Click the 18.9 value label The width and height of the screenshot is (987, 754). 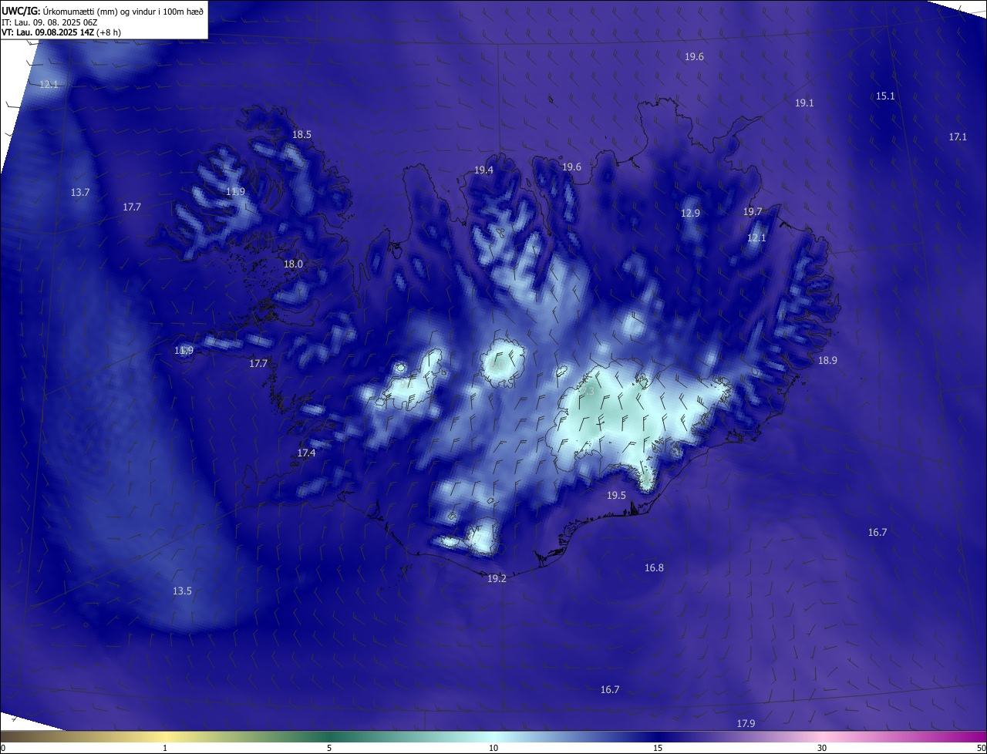click(x=827, y=360)
